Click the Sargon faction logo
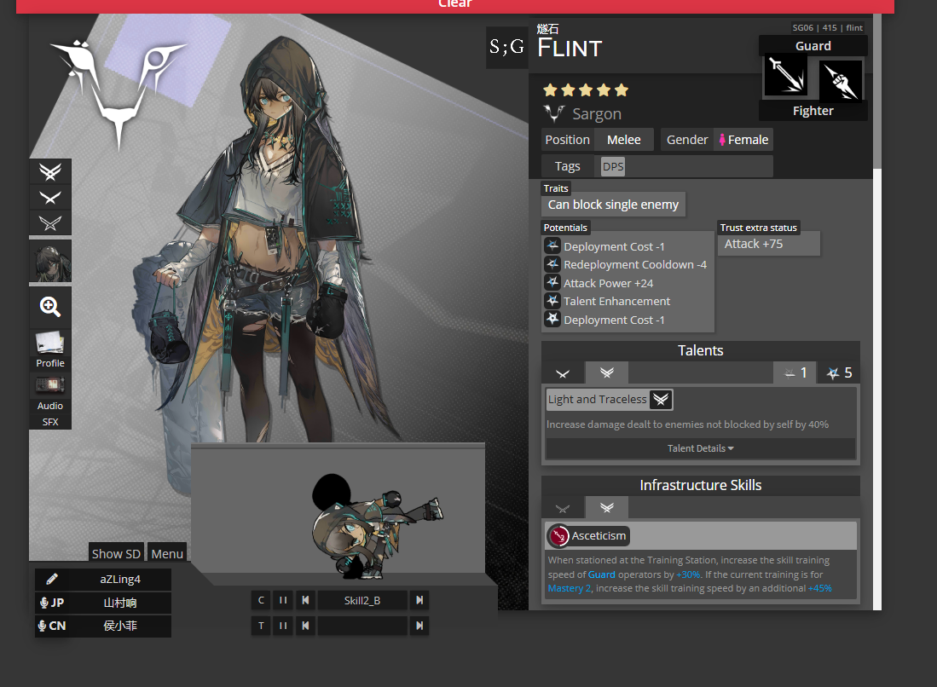937x687 pixels. click(x=554, y=113)
